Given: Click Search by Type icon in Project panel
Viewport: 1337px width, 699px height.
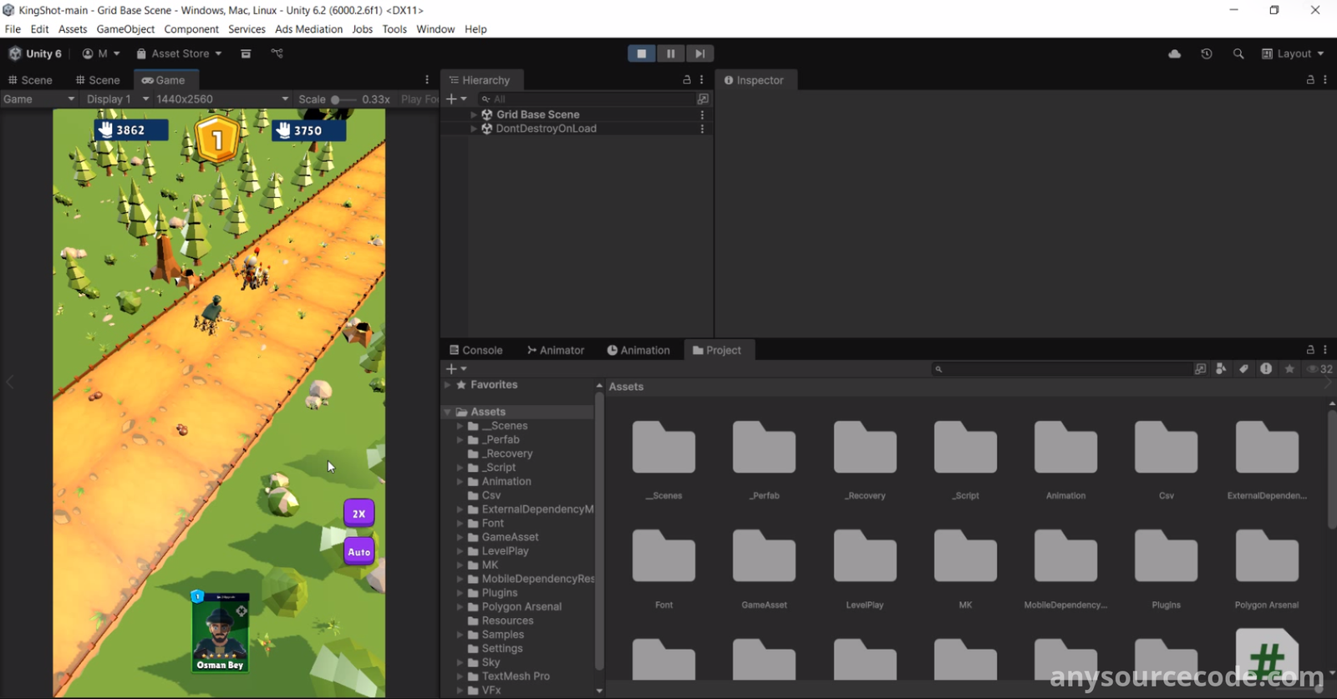Looking at the screenshot, I should [x=1221, y=369].
